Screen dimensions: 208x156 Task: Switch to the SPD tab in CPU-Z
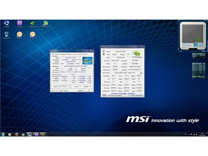[x=75, y=54]
